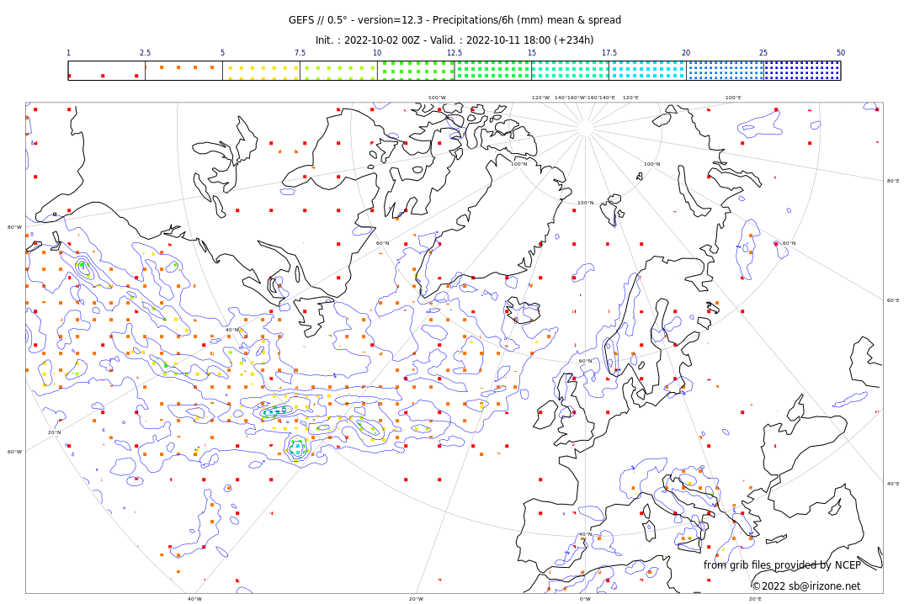This screenshot has height=604, width=909.
Task: Select the 25 to 50 mm dark blue legend swatch
Action: click(x=802, y=71)
